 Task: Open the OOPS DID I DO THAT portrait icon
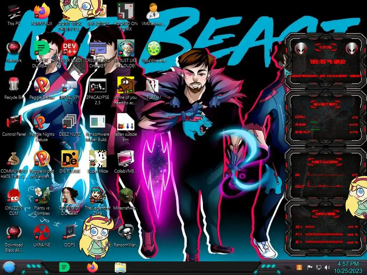click(x=70, y=202)
